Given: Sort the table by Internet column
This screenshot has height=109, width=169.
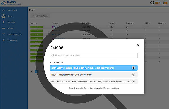Looking at the screenshot, I should point(130,23).
